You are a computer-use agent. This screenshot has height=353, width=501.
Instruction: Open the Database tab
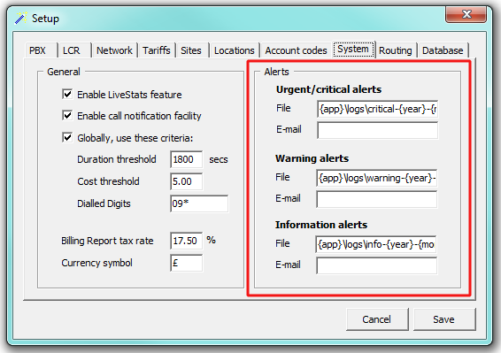[443, 50]
